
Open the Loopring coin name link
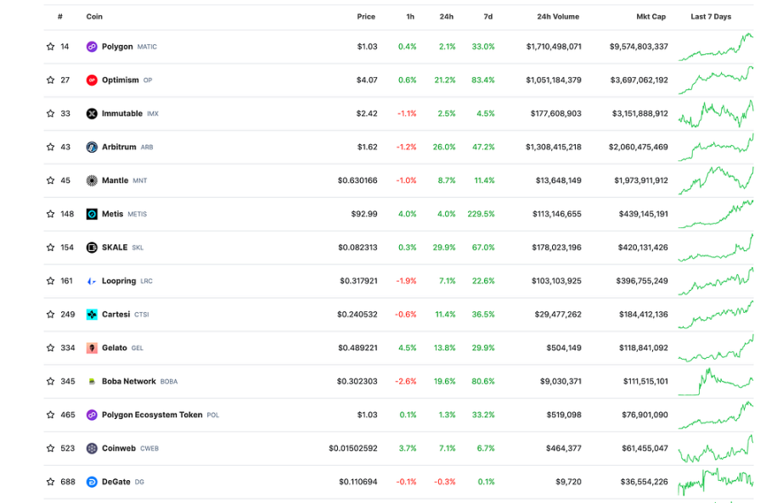[x=119, y=281]
